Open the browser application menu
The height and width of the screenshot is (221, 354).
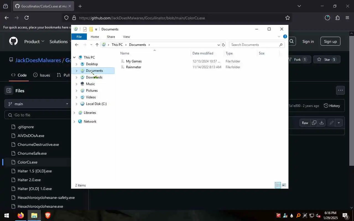(x=347, y=18)
